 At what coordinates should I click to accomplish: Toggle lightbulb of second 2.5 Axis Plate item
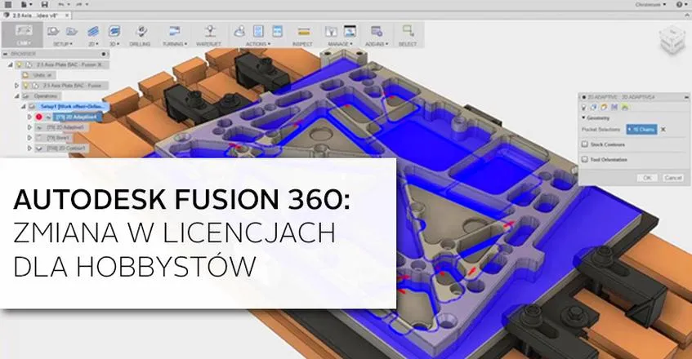pyautogui.click(x=25, y=86)
